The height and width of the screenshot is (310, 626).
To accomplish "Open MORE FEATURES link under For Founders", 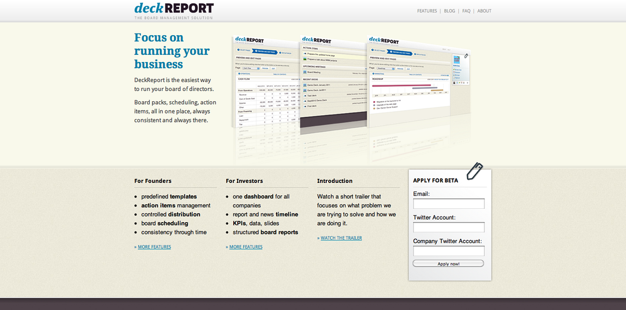I will (154, 247).
